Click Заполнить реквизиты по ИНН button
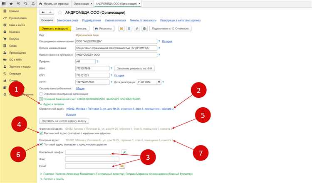Viewport: 312px width, 183px height. [134, 69]
